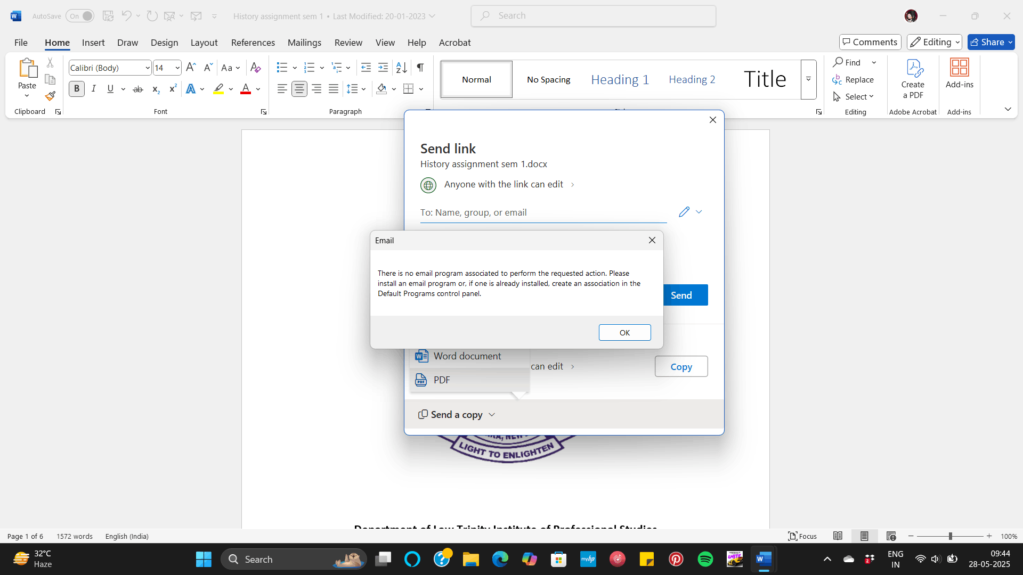Select the italic formatting icon

[93, 88]
